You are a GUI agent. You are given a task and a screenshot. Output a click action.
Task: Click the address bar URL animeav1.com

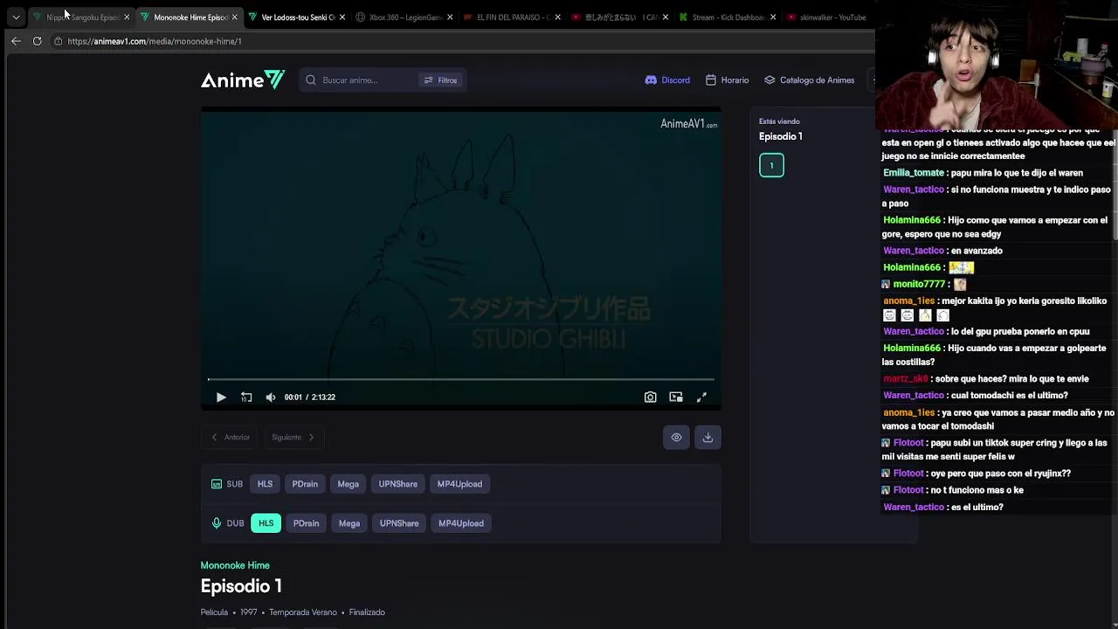click(154, 41)
